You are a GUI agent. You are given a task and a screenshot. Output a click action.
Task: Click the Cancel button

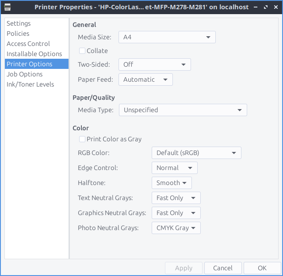pos(223,268)
